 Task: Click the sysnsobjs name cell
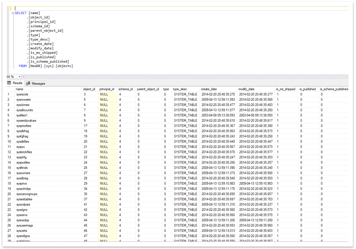coord(49,220)
